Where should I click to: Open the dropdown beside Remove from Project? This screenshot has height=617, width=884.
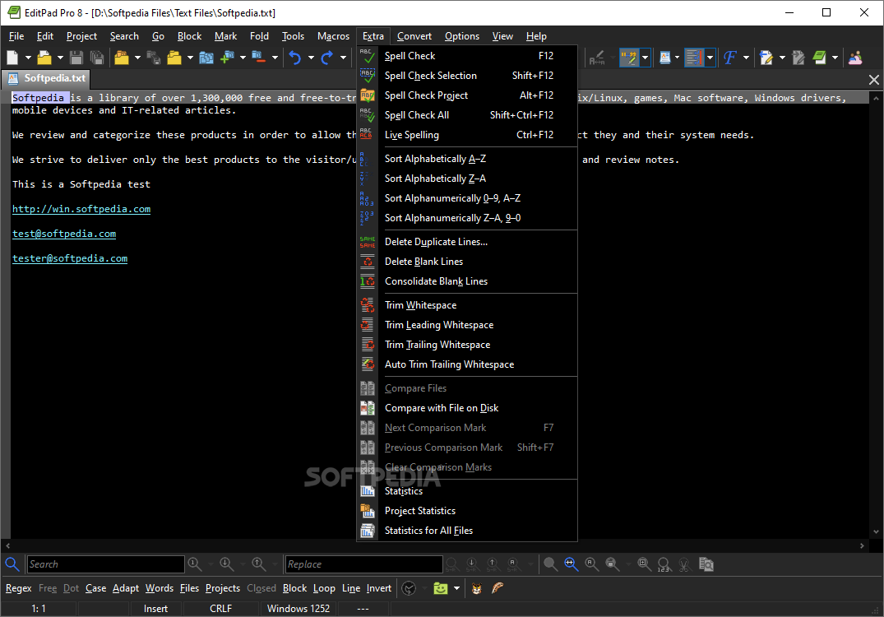275,58
